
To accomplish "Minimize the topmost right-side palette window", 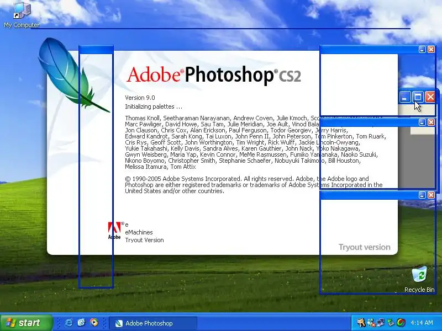I will [422, 50].
